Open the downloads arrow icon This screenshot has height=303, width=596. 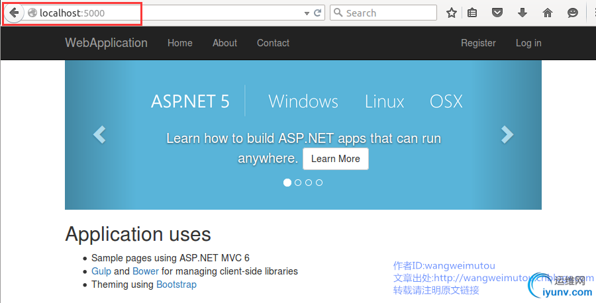522,13
